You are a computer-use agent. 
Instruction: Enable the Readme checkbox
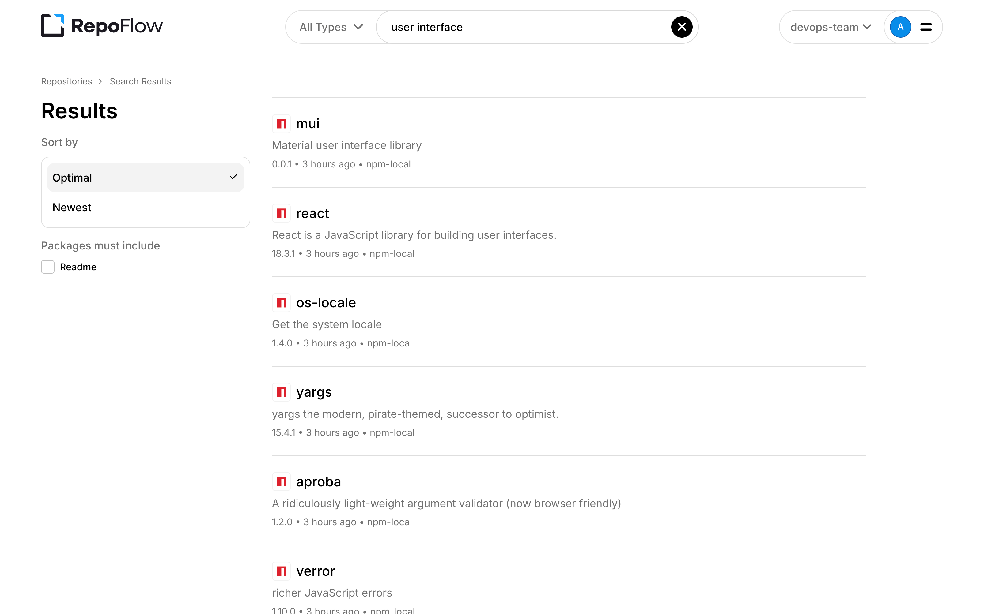48,267
